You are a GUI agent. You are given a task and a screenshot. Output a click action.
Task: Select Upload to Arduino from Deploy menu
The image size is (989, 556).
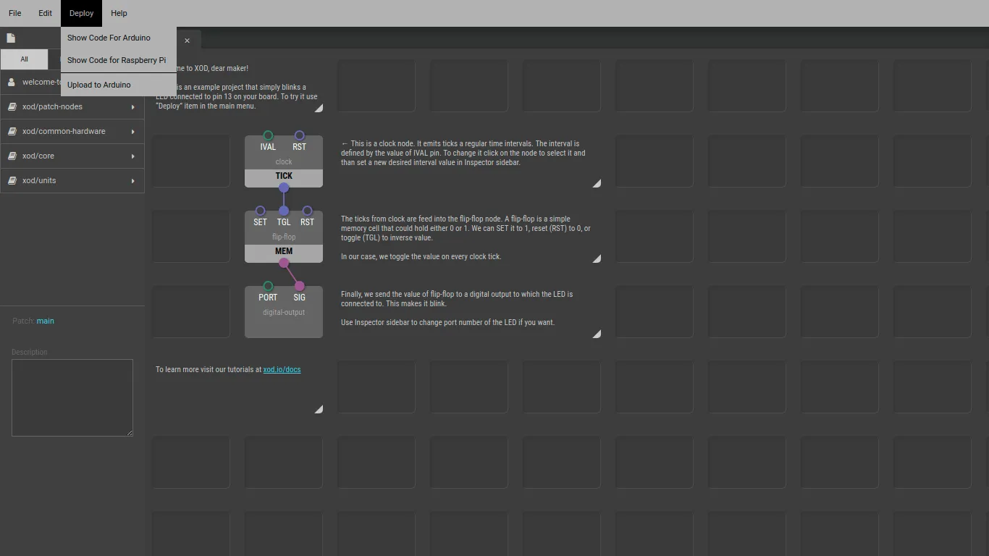click(99, 85)
